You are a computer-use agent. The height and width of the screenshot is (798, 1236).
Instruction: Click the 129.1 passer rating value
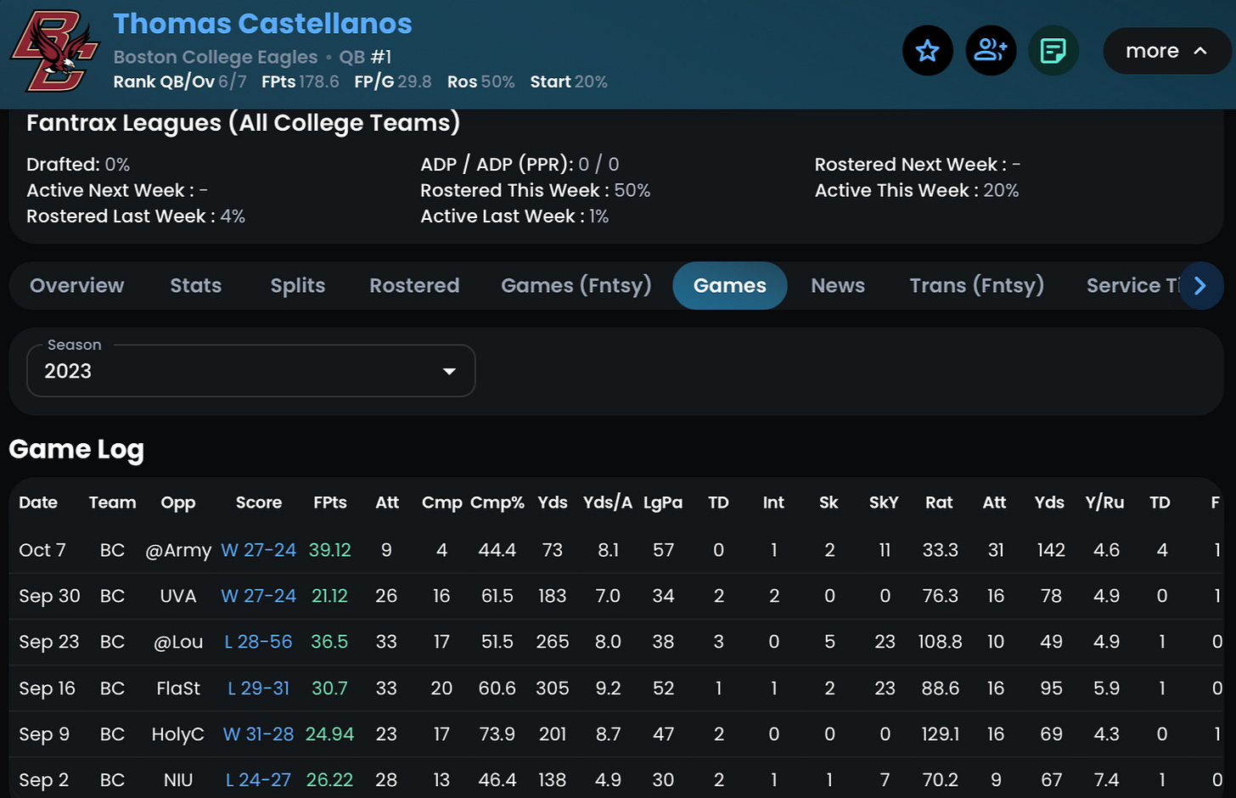point(940,734)
